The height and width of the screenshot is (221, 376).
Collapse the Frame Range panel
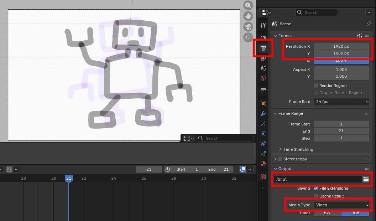tap(275, 113)
